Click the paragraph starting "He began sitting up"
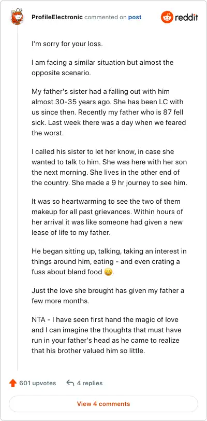 (109, 262)
